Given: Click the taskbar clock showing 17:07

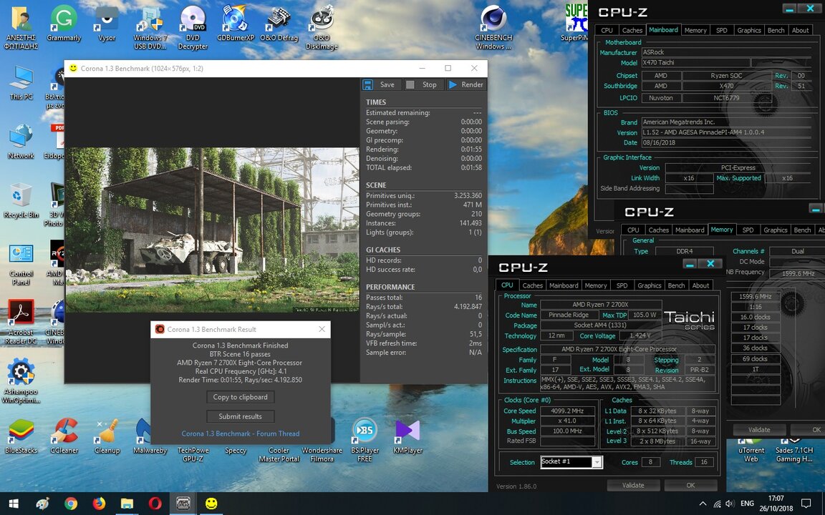Looking at the screenshot, I should [776, 504].
